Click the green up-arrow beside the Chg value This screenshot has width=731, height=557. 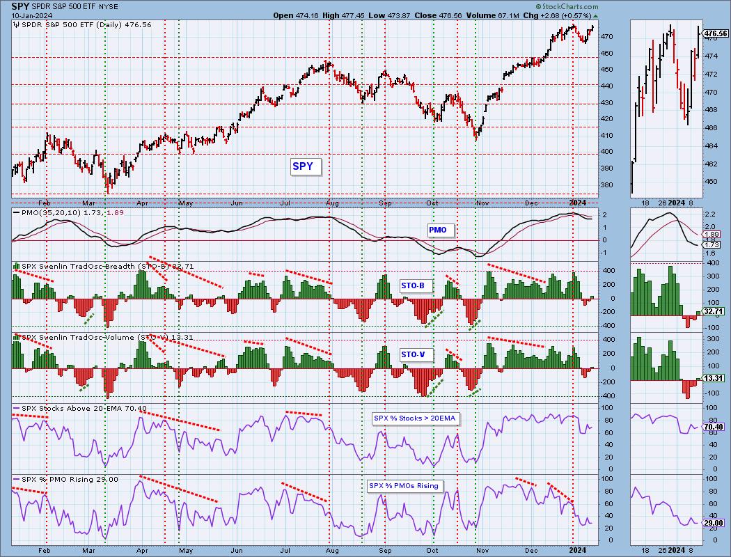(596, 16)
